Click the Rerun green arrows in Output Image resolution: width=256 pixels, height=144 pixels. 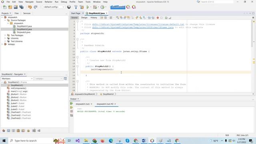pos(72,103)
